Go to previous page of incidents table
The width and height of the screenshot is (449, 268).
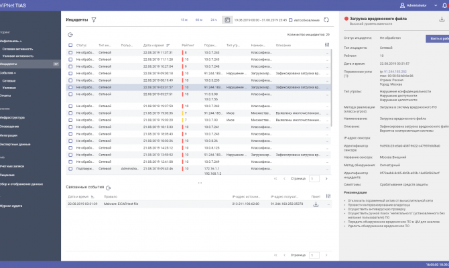click(284, 179)
